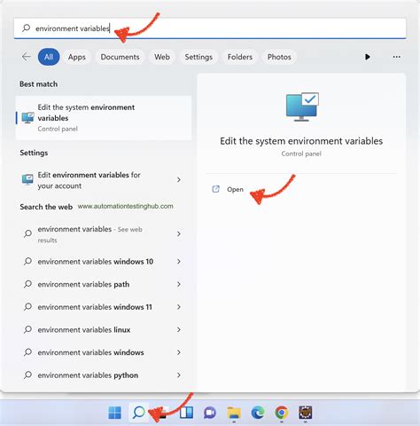Screen dimensions: 420x426
Task: Expand chevron for 'environment variables windows 10'
Action: click(x=179, y=261)
